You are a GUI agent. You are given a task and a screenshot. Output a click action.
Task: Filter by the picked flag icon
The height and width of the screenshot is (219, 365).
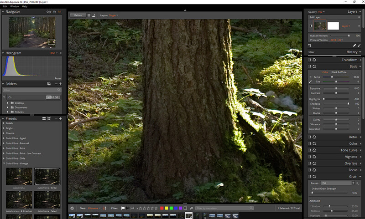123,209
